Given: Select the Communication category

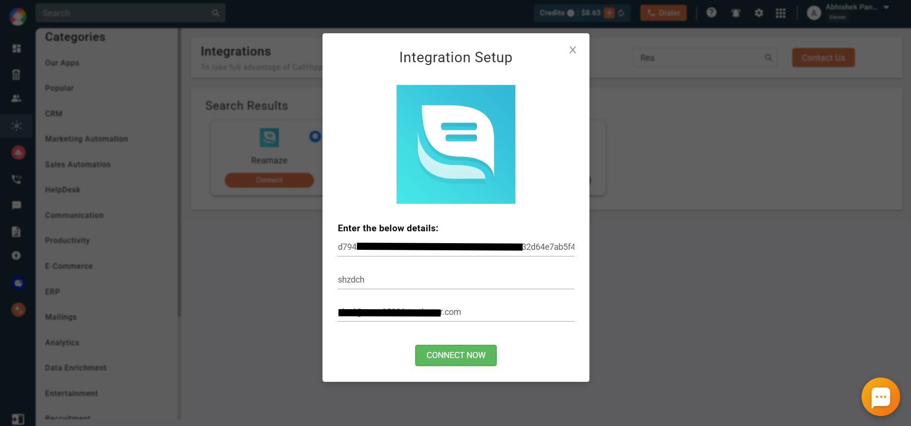Looking at the screenshot, I should coord(74,215).
